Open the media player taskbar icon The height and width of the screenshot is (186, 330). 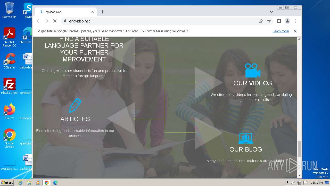(x=38, y=183)
